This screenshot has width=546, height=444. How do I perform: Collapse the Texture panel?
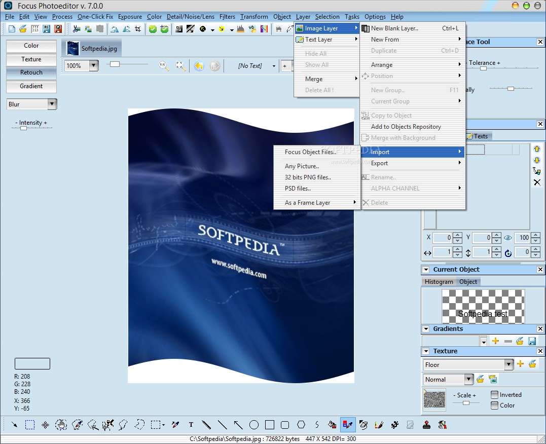425,351
